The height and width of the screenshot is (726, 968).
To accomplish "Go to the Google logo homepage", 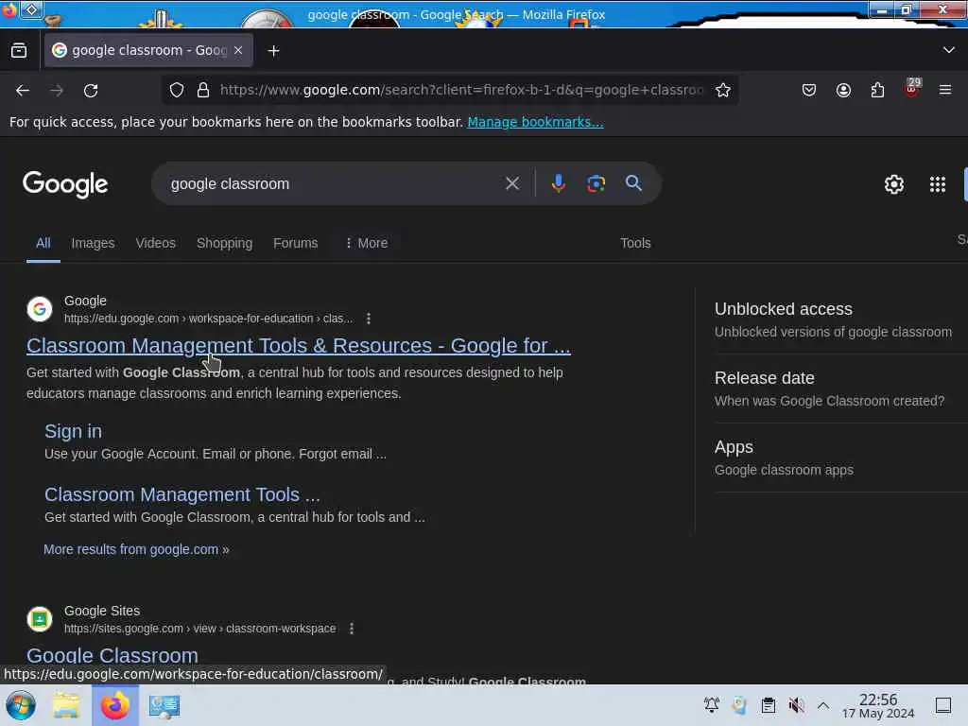I will (65, 184).
